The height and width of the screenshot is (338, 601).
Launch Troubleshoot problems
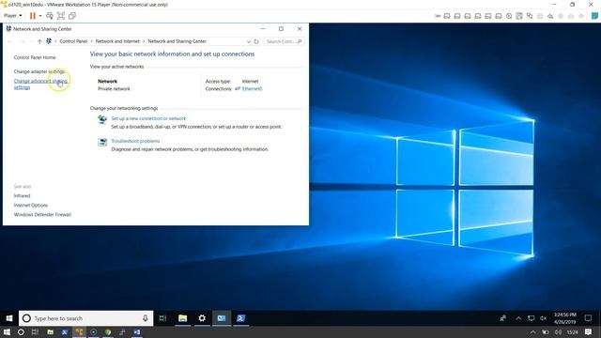click(135, 141)
